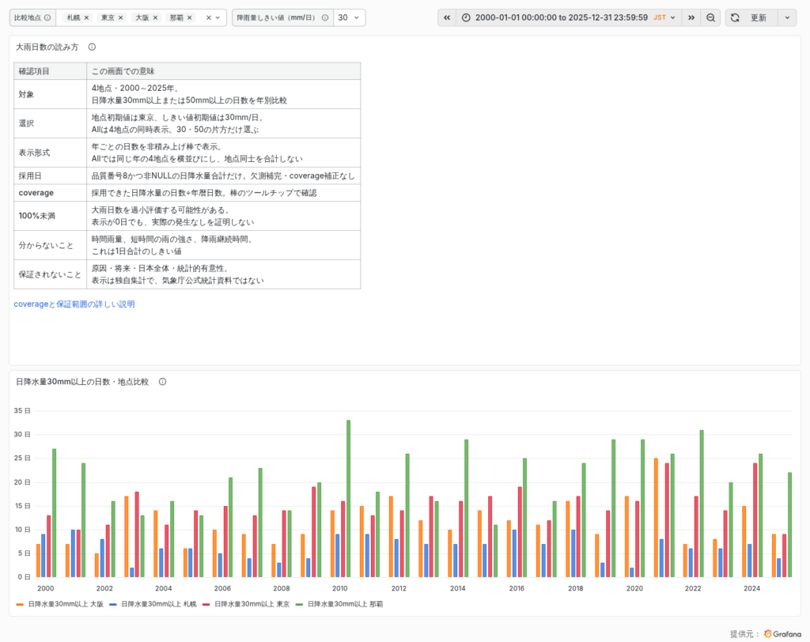Click the tall green 2010 那覇 bar
The height and width of the screenshot is (642, 810).
click(x=349, y=498)
